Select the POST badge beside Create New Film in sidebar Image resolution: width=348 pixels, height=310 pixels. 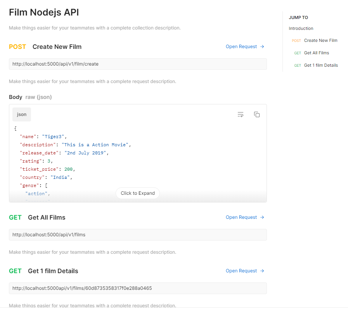(x=296, y=40)
